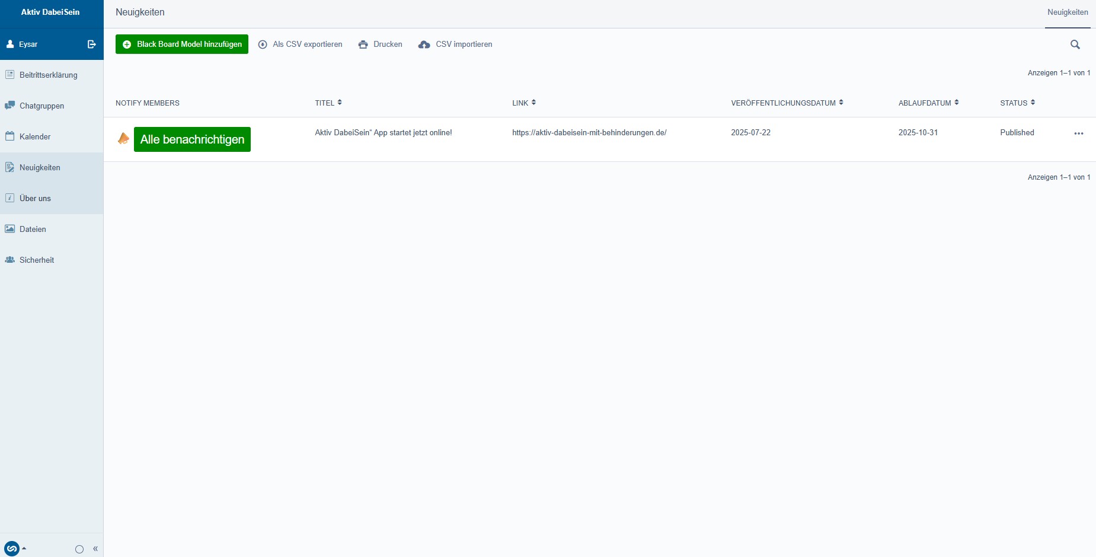
Task: Click the Black Board Model hinzufügen button
Action: point(182,44)
